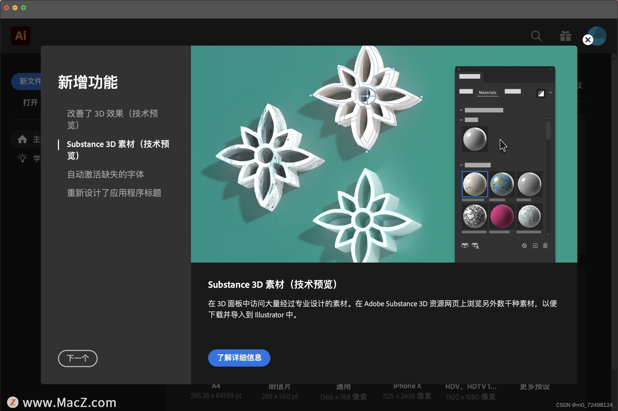
Task: Click the gift box icon in header
Action: [x=565, y=36]
